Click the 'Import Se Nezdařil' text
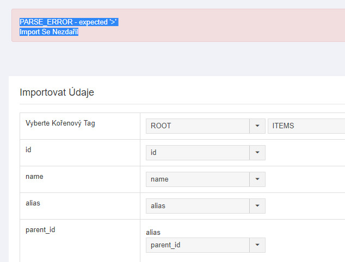The width and height of the screenshot is (345, 262). [49, 32]
